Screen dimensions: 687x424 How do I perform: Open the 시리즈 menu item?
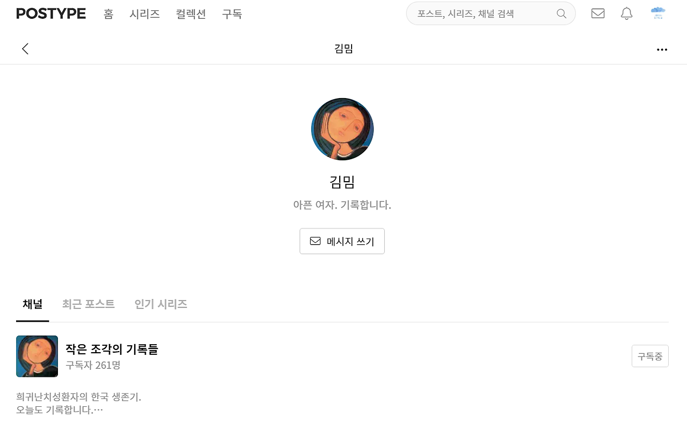144,14
